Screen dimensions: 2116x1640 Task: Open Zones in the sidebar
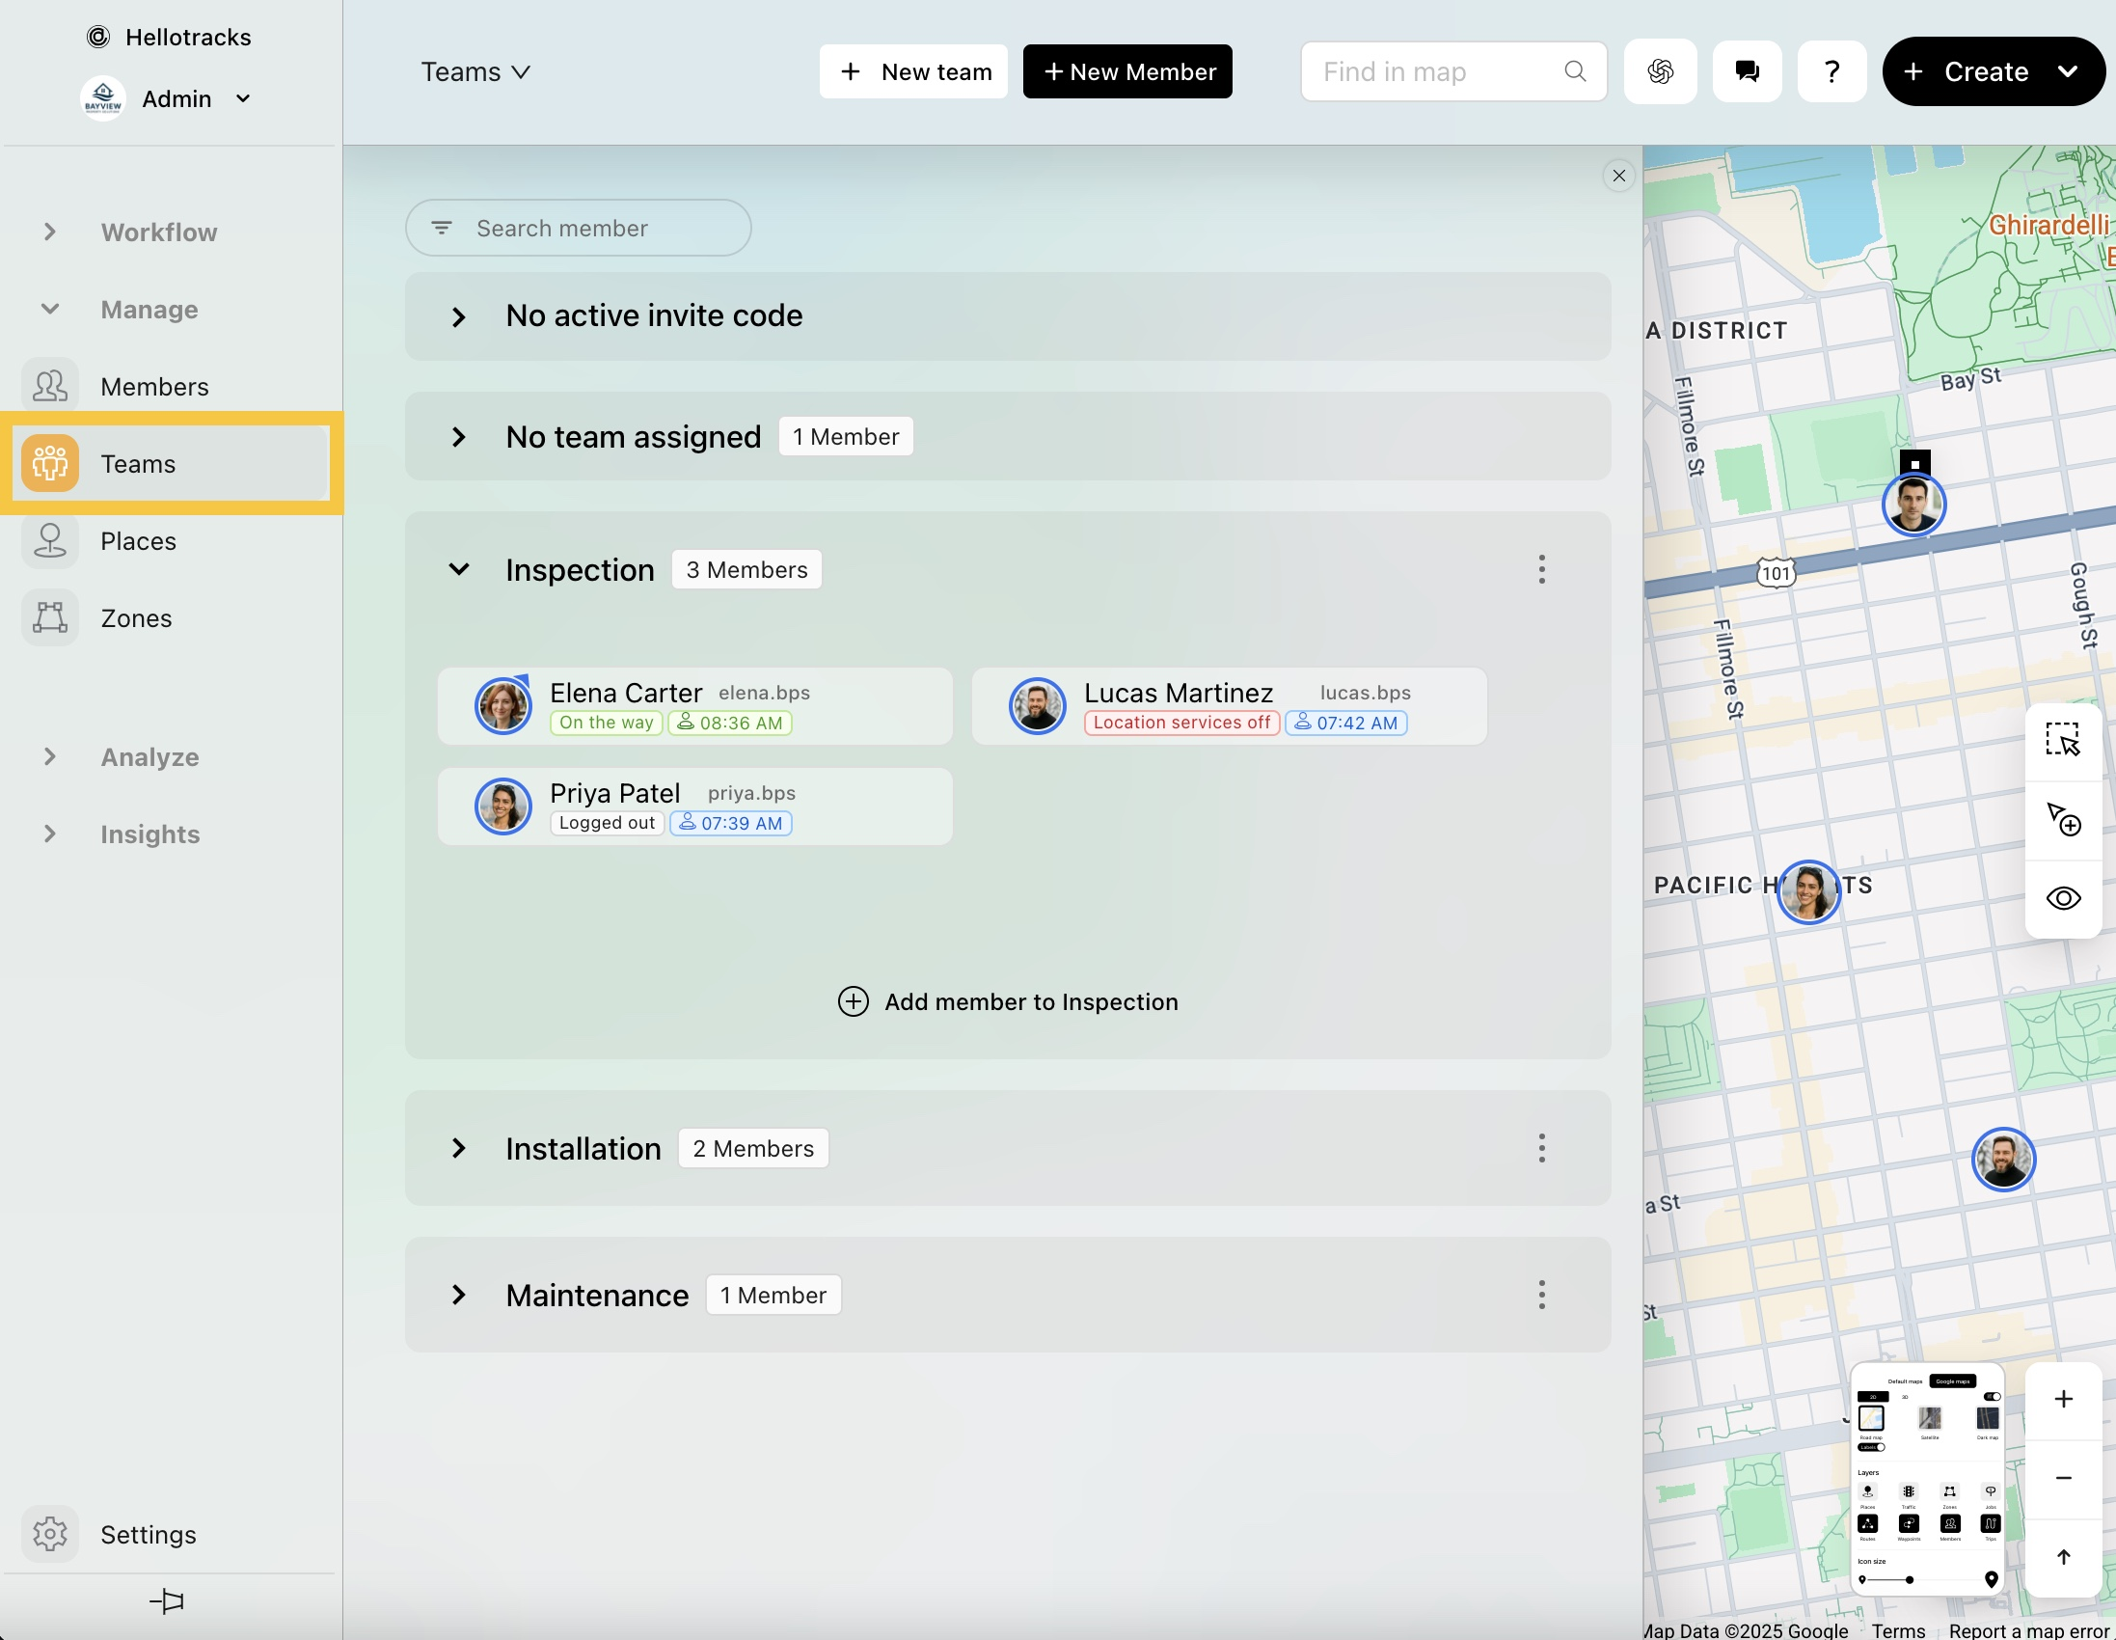136,618
